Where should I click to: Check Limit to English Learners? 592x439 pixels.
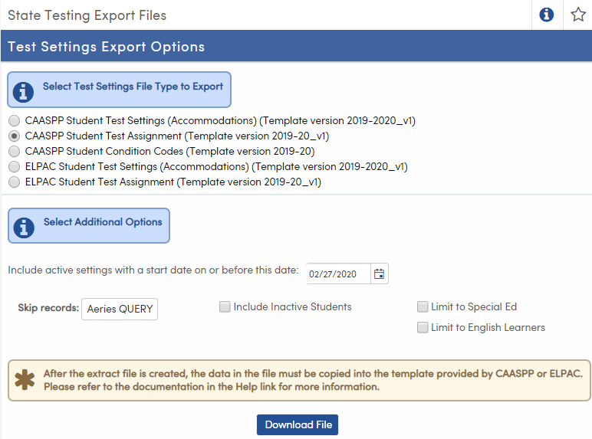(423, 327)
